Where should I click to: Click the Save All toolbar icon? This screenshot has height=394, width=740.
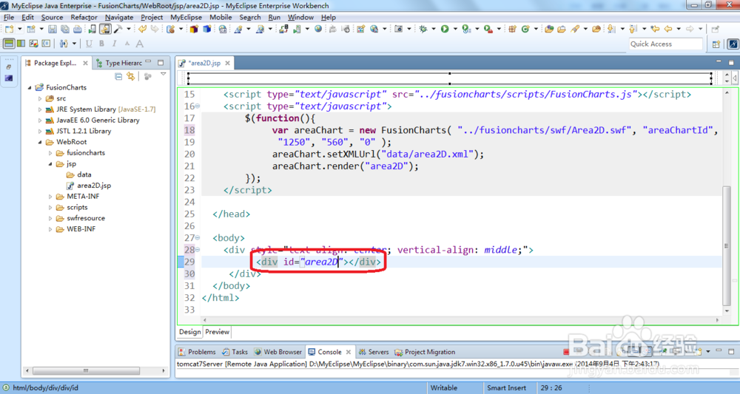pos(64,30)
